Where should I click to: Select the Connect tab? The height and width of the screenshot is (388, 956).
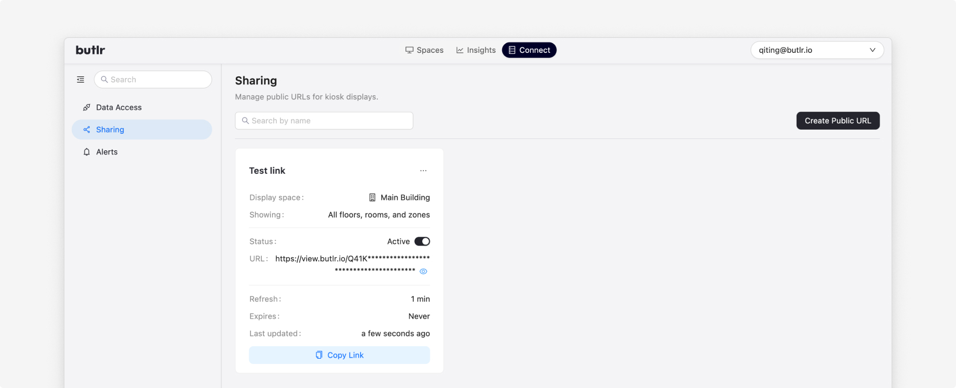pyautogui.click(x=529, y=50)
